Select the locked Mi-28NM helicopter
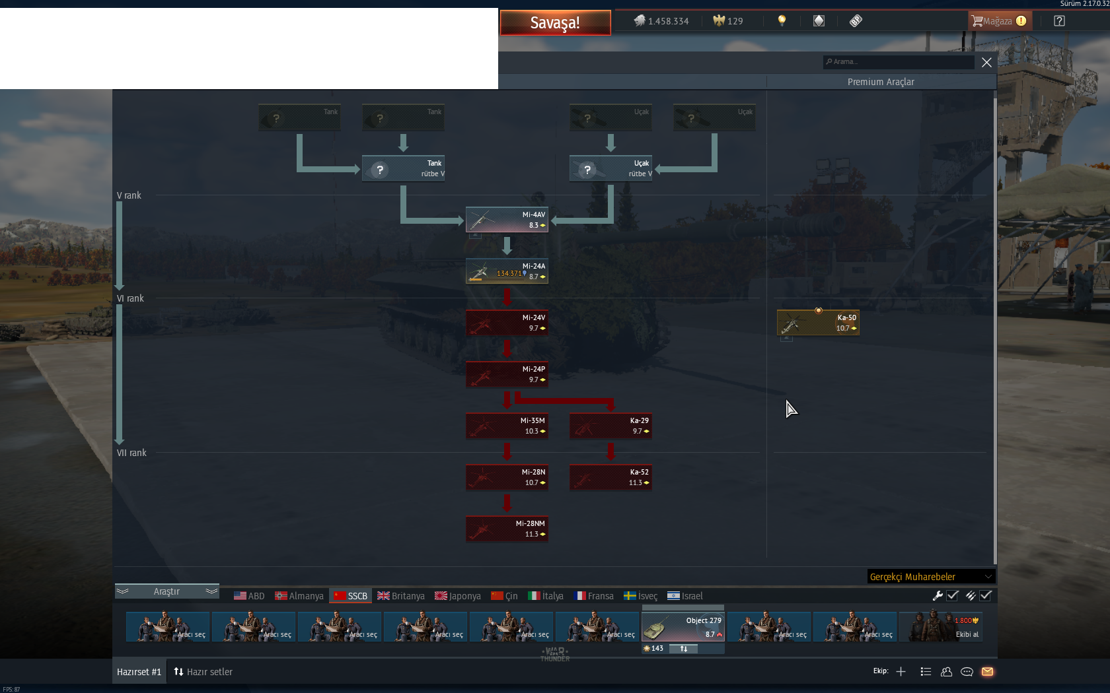Image resolution: width=1110 pixels, height=693 pixels. coord(507,529)
